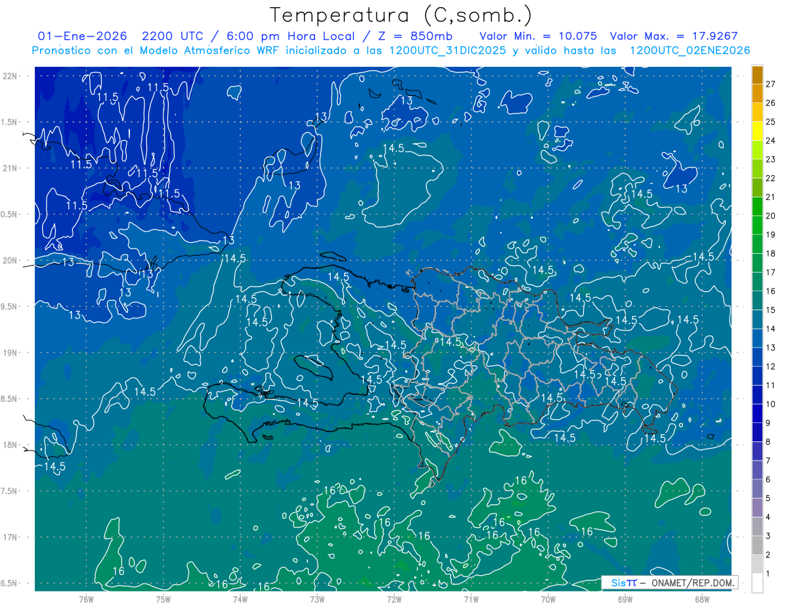Click the color scale label '20'
Image resolution: width=788 pixels, height=608 pixels.
pos(771,216)
